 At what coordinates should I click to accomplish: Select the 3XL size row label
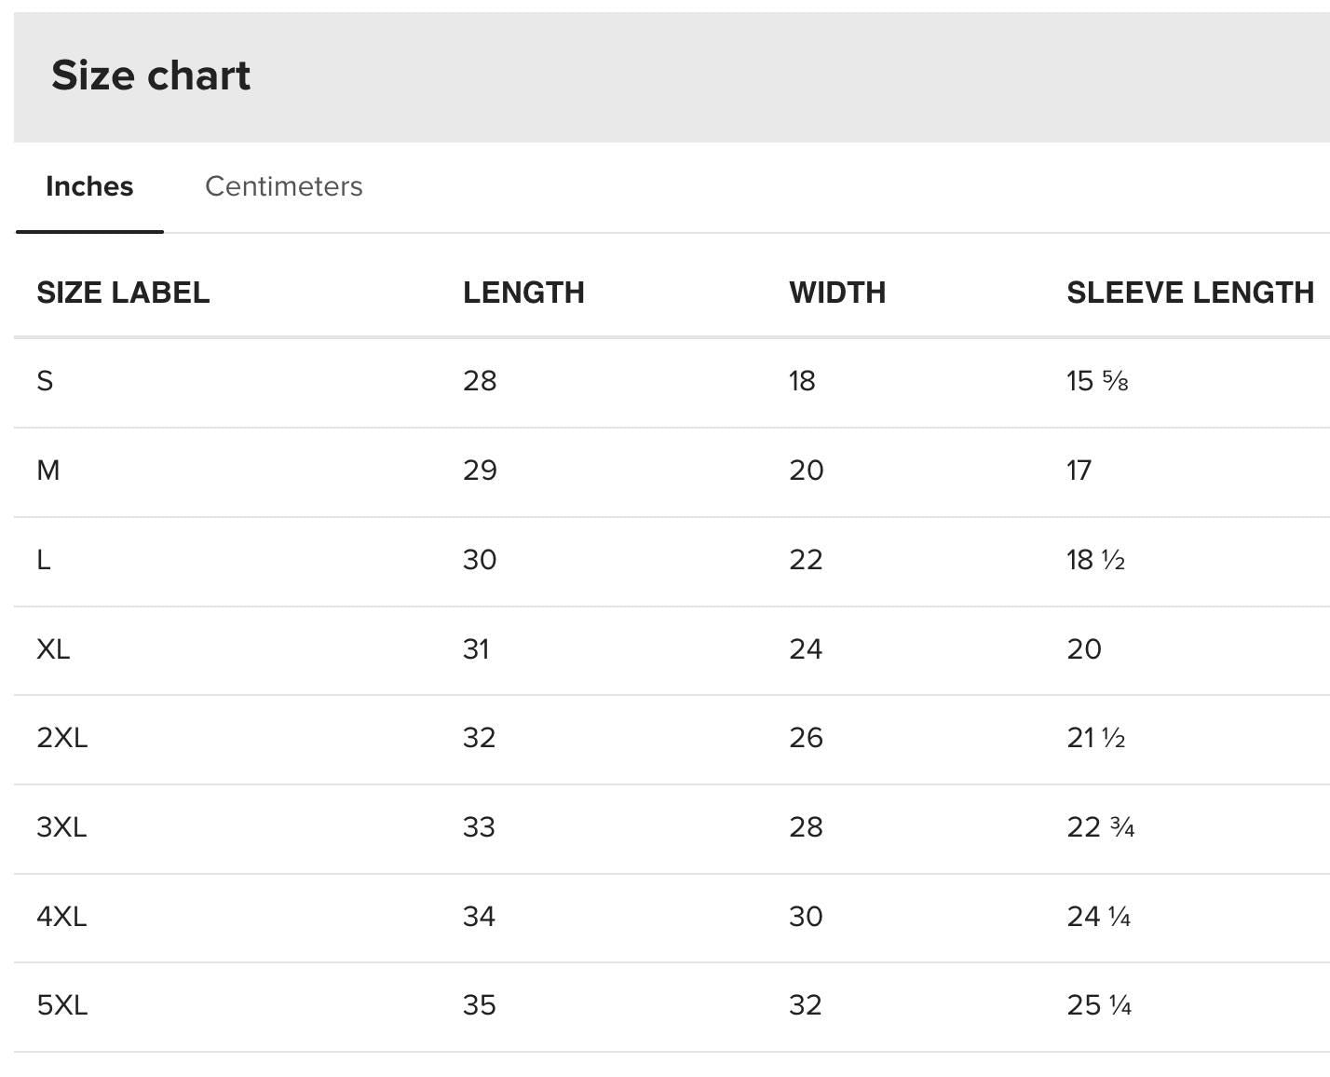pyautogui.click(x=61, y=827)
